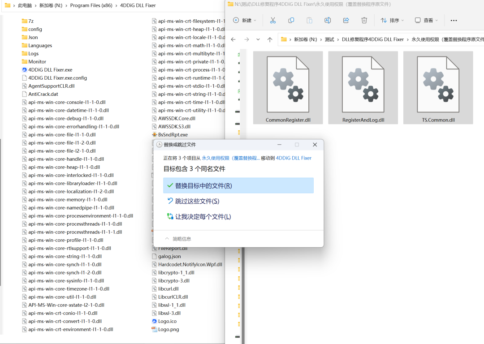
Task: Select AgentSupportCLR.dll file
Action: (x=48, y=86)
